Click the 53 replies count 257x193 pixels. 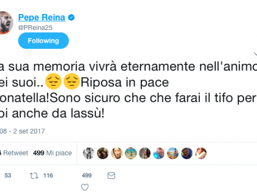(7, 175)
